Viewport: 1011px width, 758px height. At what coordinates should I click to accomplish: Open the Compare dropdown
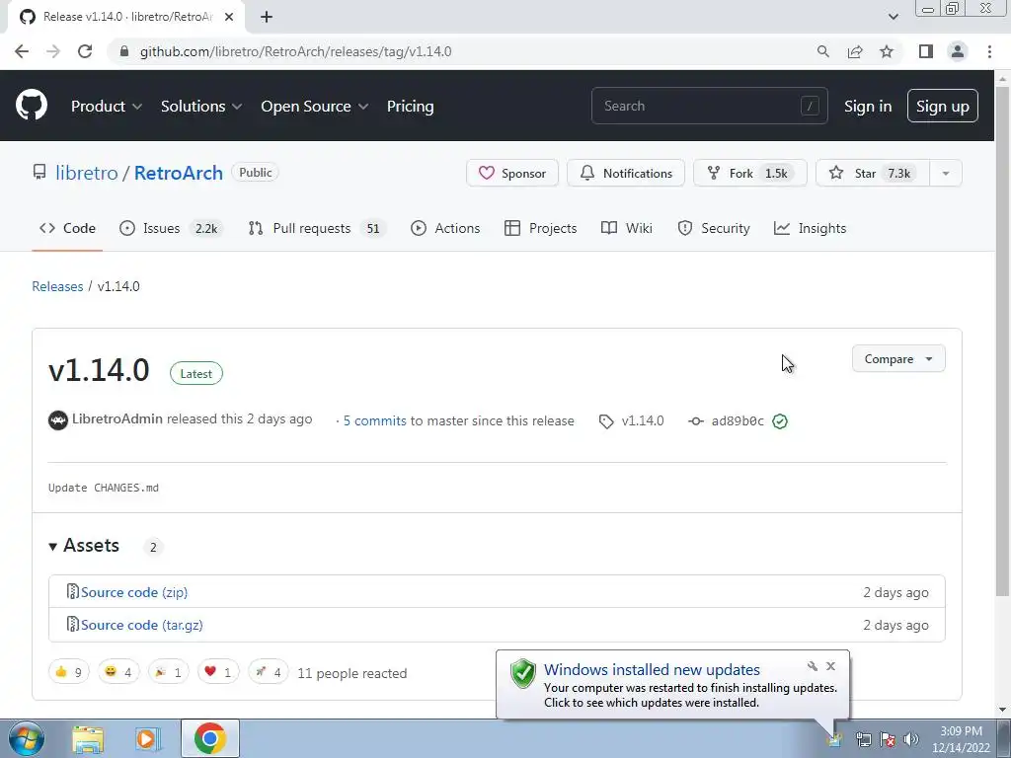[x=898, y=359]
